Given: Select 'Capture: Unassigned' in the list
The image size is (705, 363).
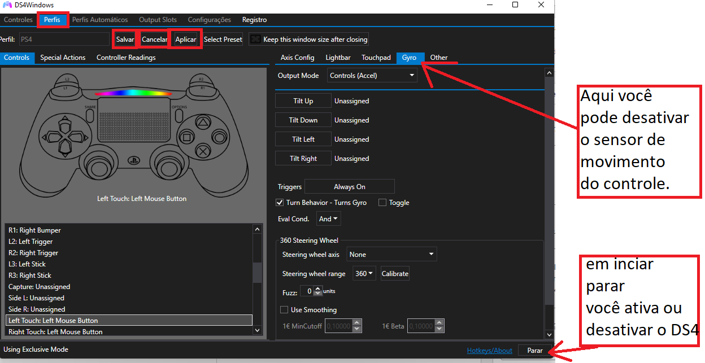Looking at the screenshot, I should click(128, 287).
